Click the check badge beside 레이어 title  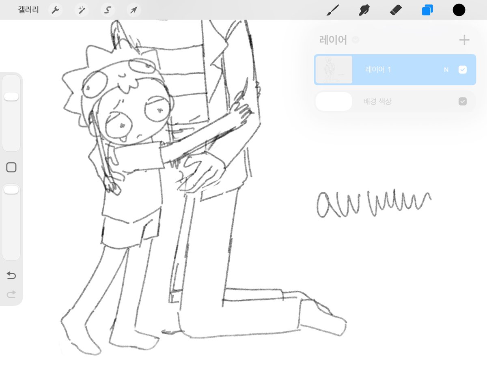356,40
